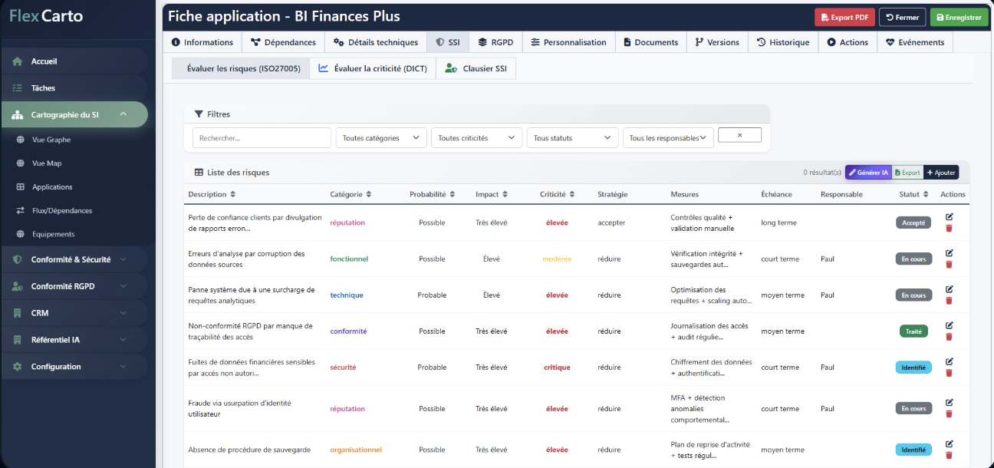
Task: Select the Évaluer la criticité (DICT) sub-tab
Action: pos(373,68)
